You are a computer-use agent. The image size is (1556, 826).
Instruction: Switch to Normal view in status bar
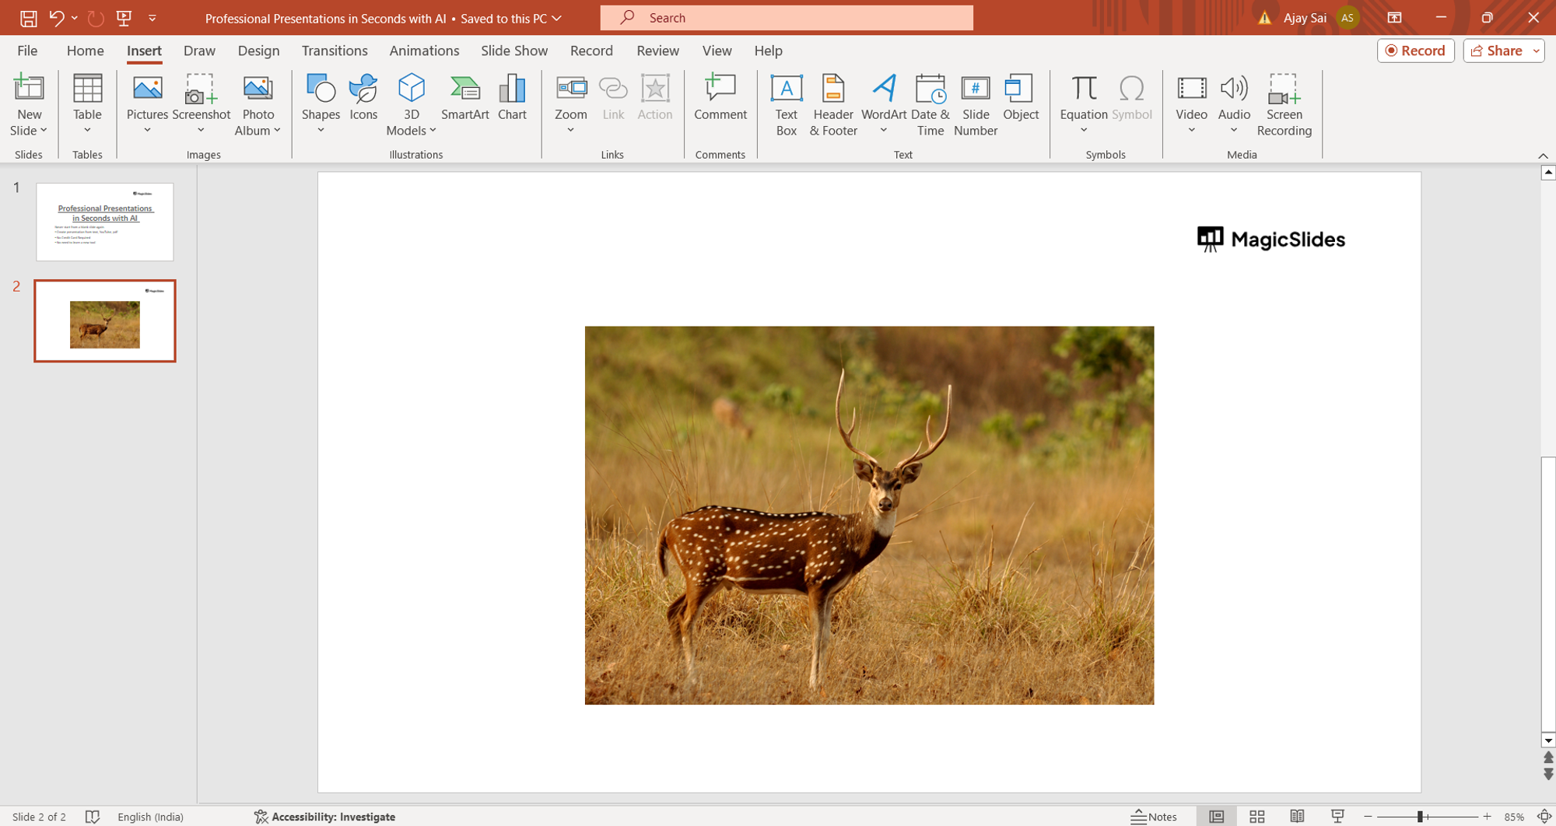[x=1216, y=817]
